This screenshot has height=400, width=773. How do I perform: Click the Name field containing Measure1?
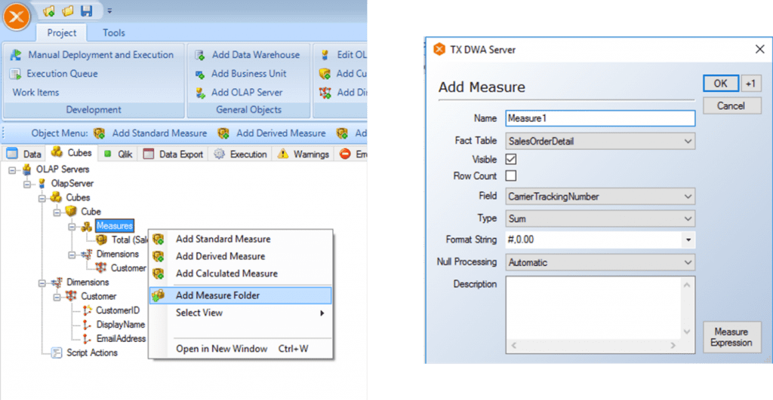[600, 118]
